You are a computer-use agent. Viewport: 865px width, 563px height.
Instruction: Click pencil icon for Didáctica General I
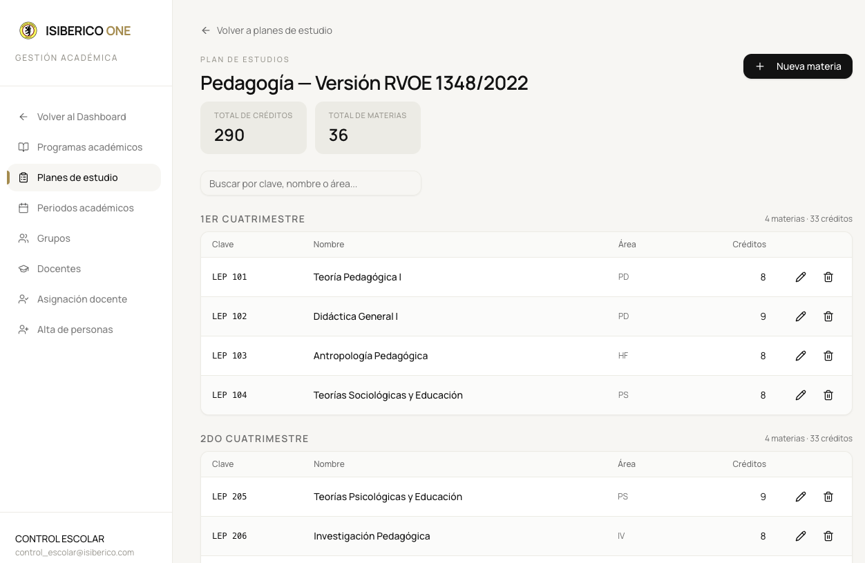click(801, 316)
